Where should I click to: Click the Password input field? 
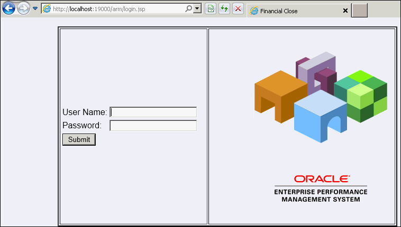[153, 125]
